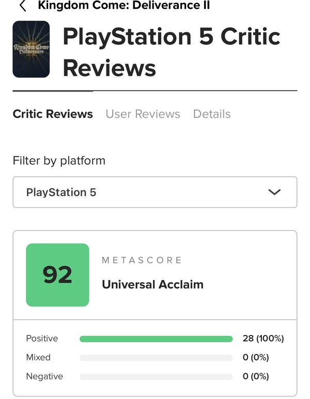Click the 28 (100%) positive count
310x399 pixels.
[263, 339]
